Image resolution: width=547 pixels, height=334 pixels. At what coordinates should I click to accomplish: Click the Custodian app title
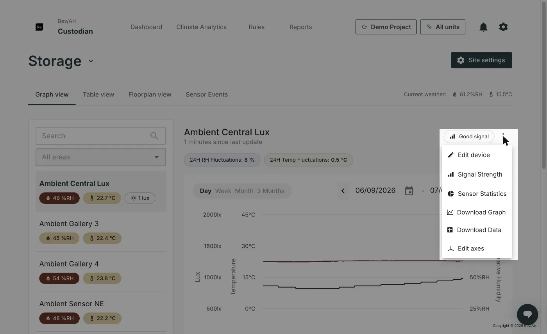(x=75, y=31)
